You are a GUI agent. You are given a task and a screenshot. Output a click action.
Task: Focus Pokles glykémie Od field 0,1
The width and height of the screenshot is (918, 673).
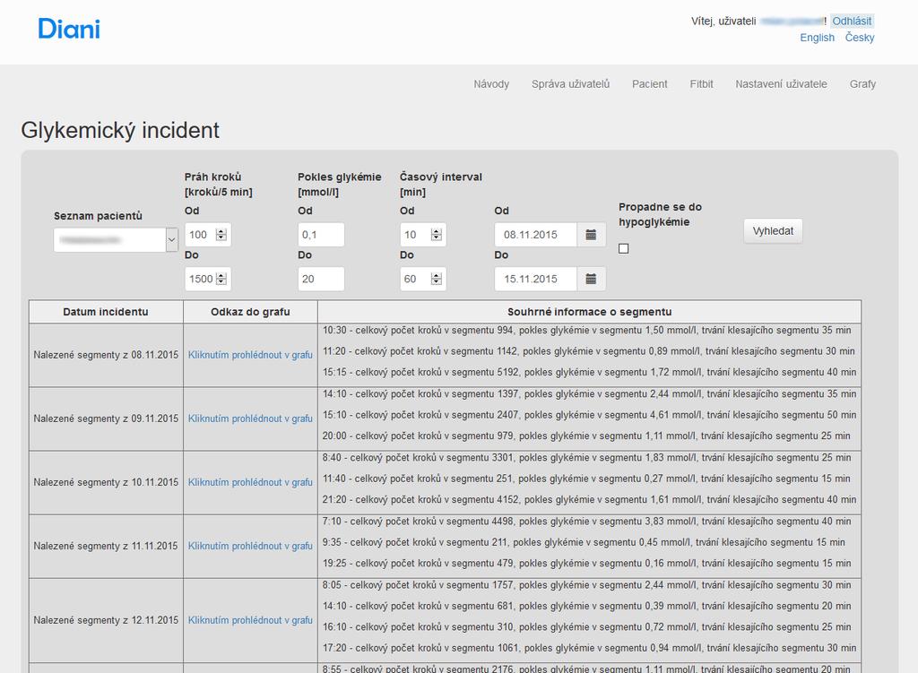tap(321, 235)
